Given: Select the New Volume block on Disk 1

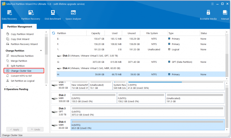Looking at the screenshot, I should pyautogui.click(x=80, y=86).
